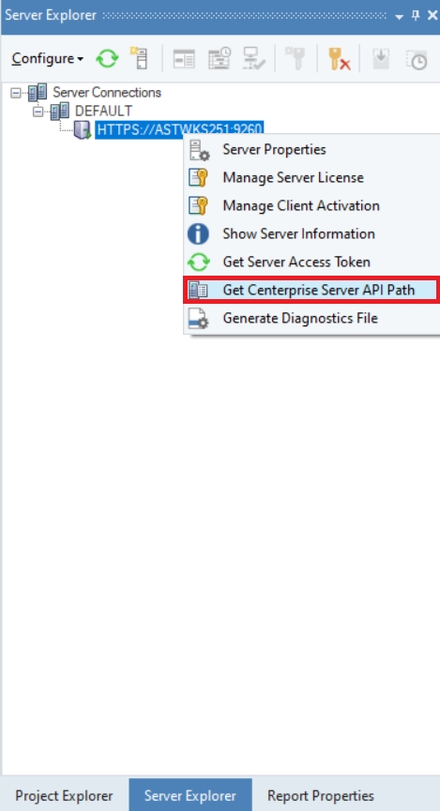
Task: Click the green refresh icon in toolbar
Action: (107, 58)
